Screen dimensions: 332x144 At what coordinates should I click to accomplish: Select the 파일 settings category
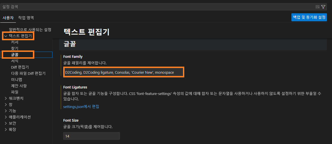[15, 92]
